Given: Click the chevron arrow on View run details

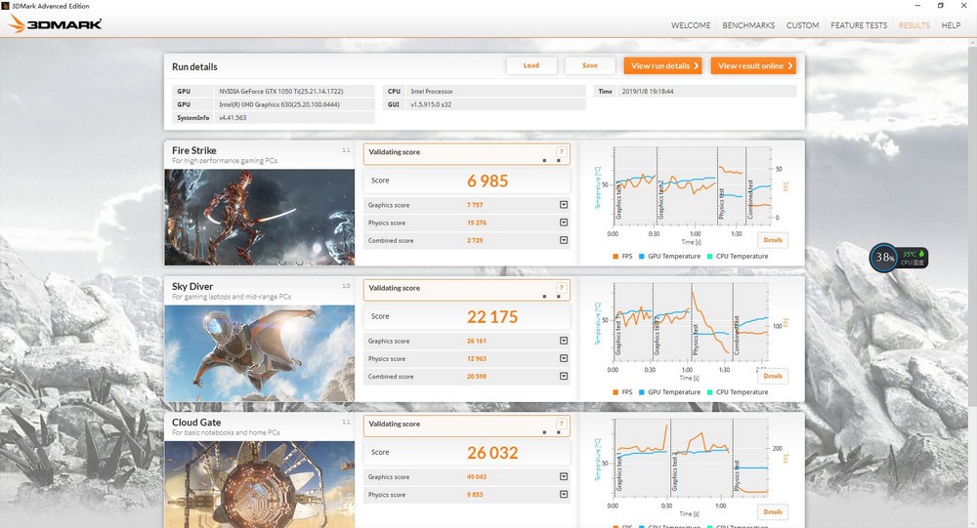Looking at the screenshot, I should click(696, 65).
